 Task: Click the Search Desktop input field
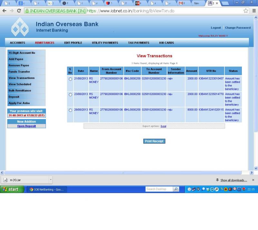159,189
